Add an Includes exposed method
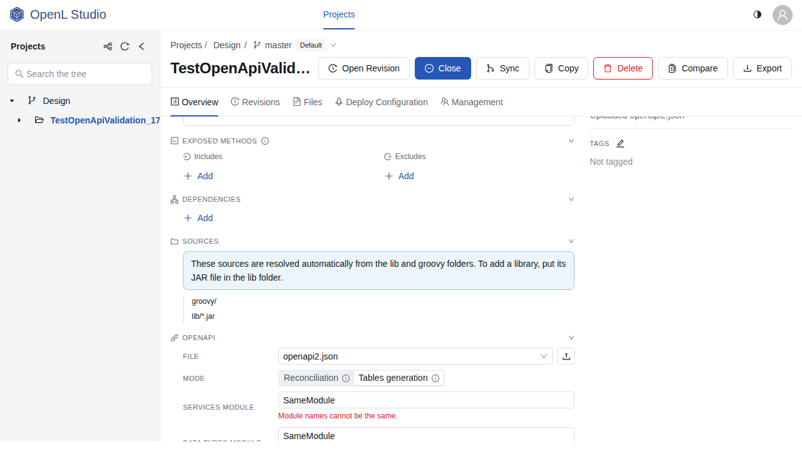 point(198,176)
